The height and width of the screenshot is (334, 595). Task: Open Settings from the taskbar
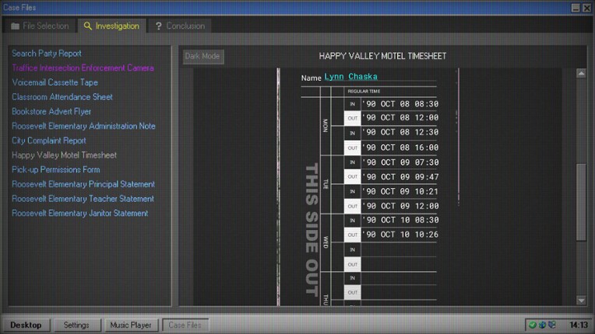click(76, 325)
